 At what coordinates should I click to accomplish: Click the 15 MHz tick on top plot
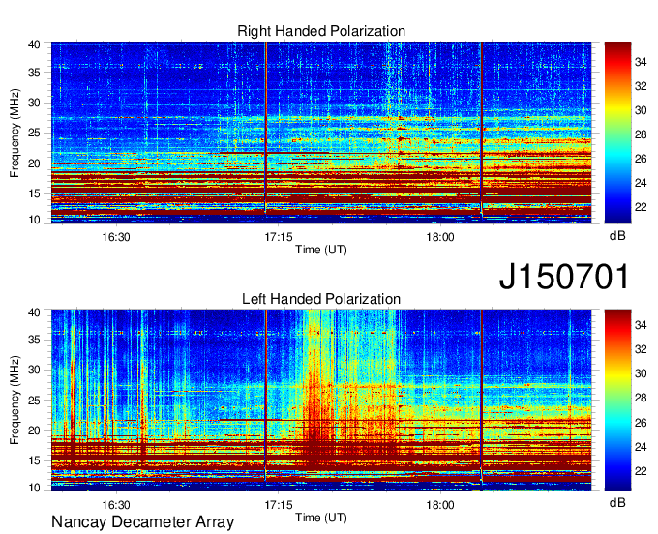(35, 193)
